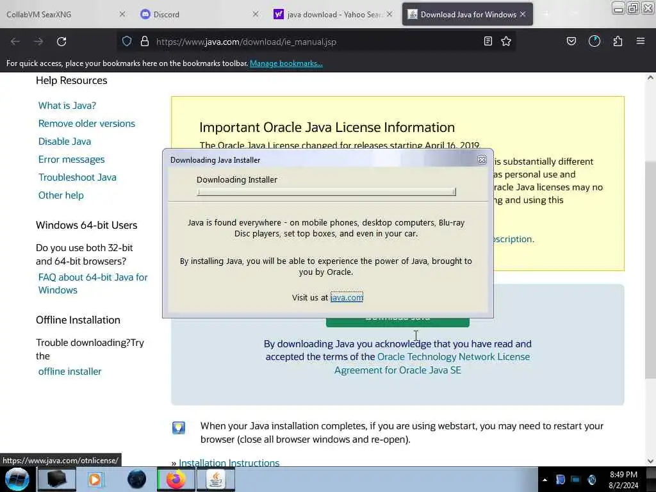Open Remove older versions link
The image size is (656, 492).
pos(86,124)
